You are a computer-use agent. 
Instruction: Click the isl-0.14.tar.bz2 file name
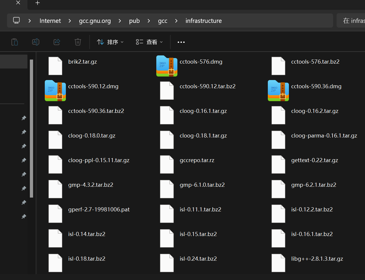tap(87, 234)
